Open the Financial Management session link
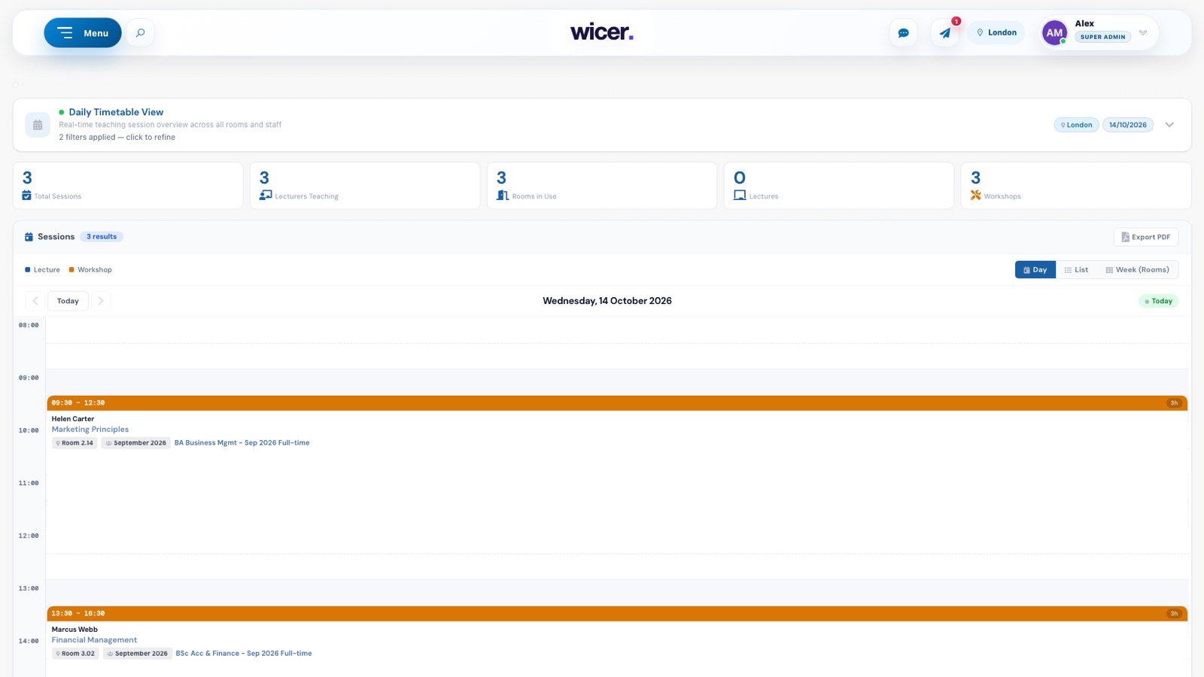Screen dimensions: 1204x677 click(94, 640)
